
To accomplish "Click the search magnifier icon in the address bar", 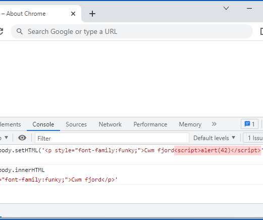I will 20,31.
